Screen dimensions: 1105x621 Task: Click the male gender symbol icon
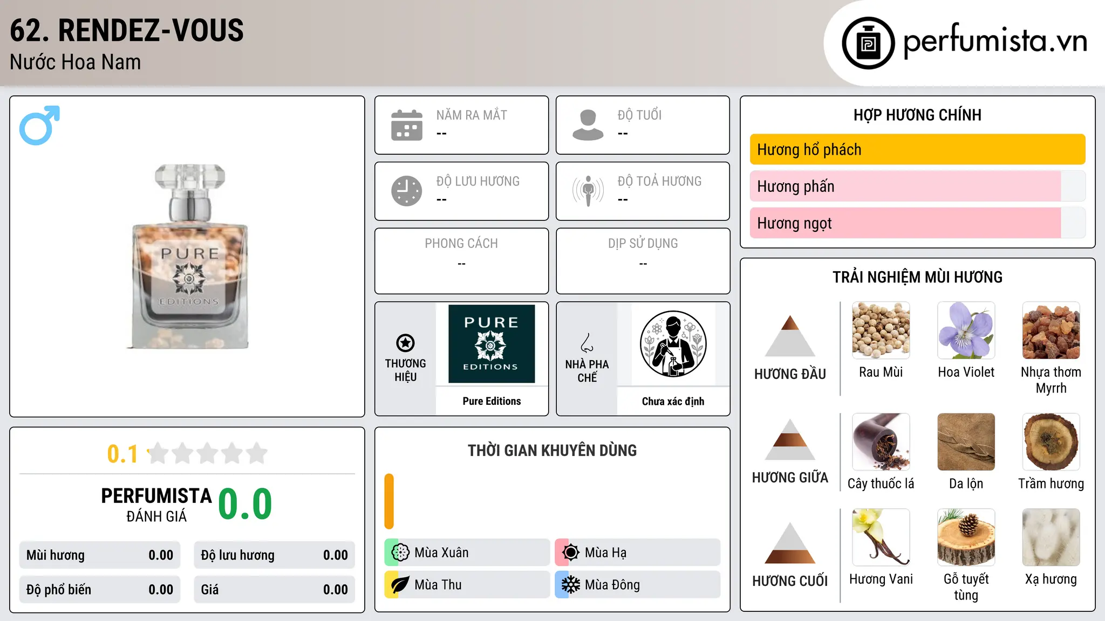(39, 125)
